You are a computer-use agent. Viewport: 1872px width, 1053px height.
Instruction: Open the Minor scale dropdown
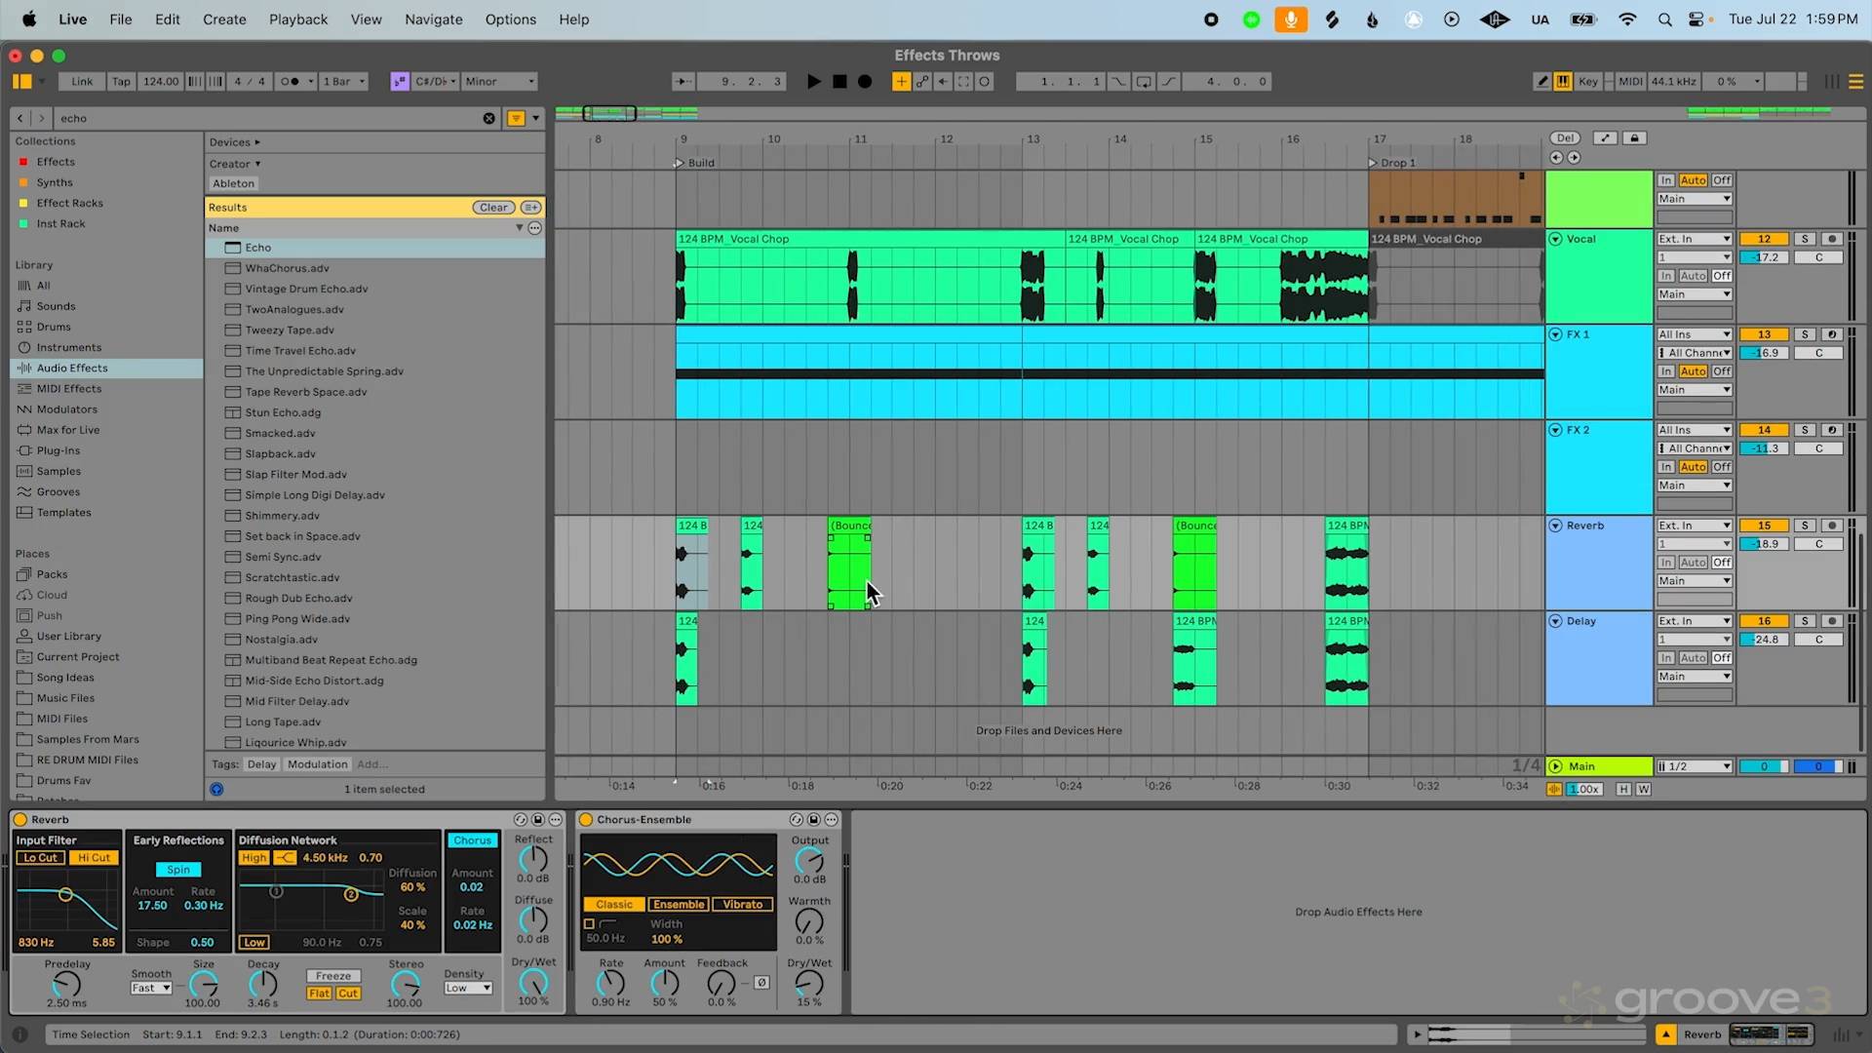[499, 82]
